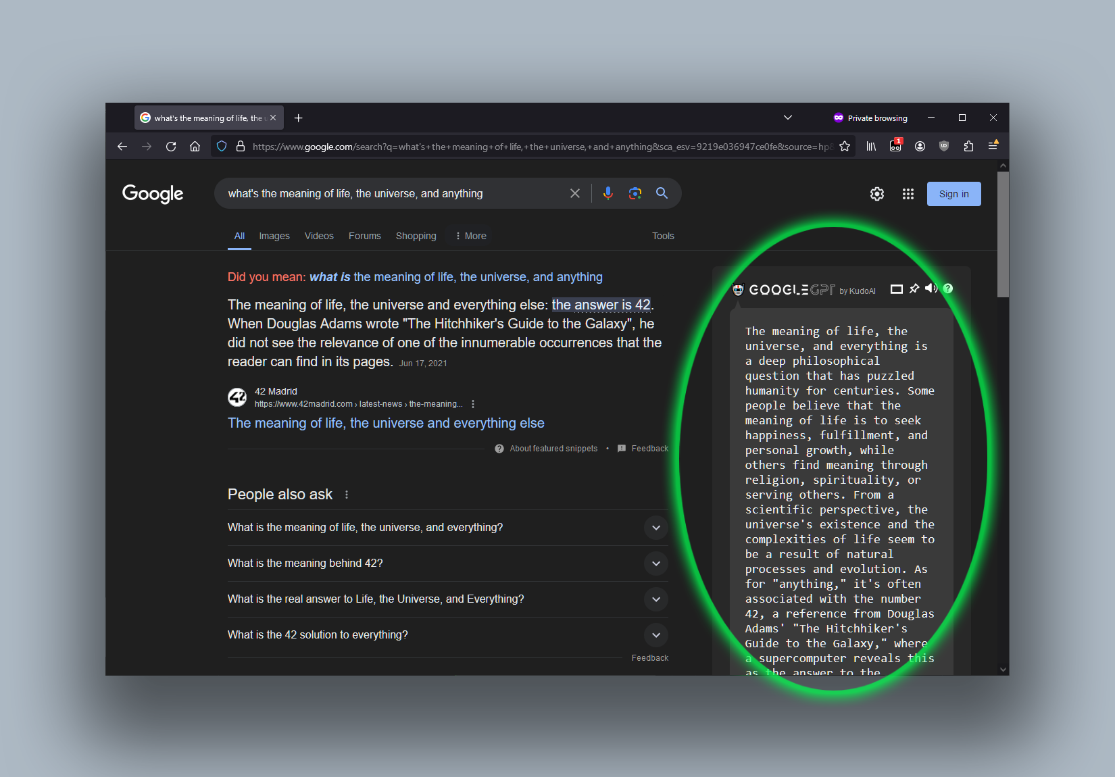The image size is (1115, 777).
Task: Click the scrollbar down arrow
Action: [x=1003, y=670]
